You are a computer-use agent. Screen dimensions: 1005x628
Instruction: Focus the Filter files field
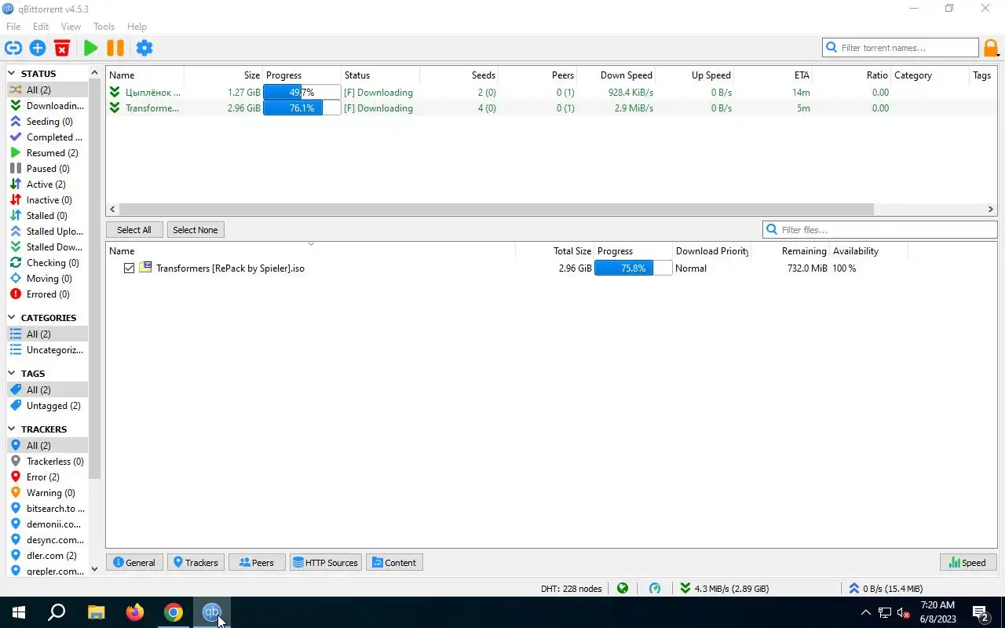879,230
